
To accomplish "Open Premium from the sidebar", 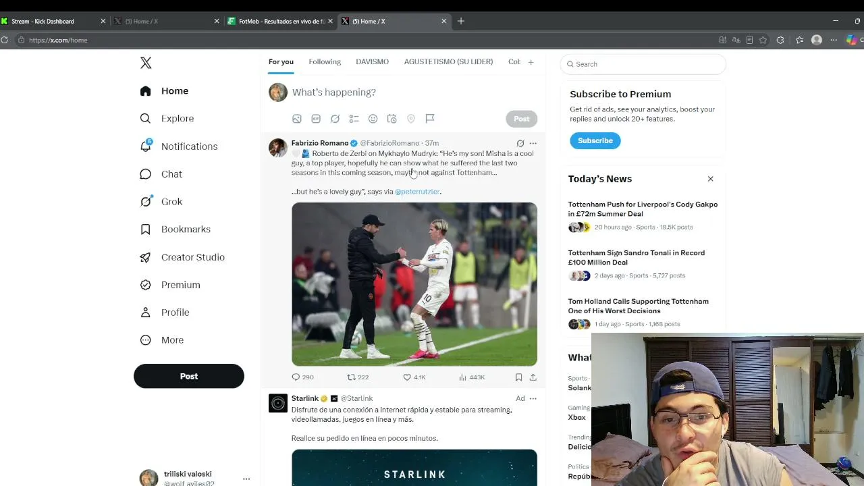I will [x=169, y=285].
